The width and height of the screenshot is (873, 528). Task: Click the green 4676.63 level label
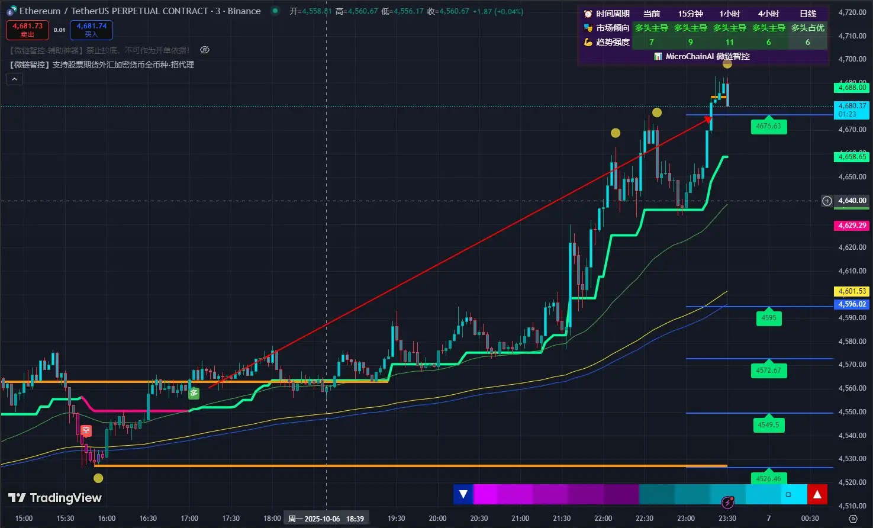tap(769, 126)
